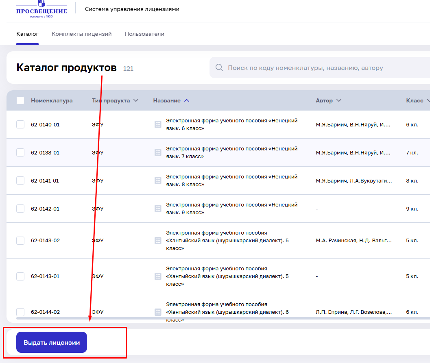
Task: Click document icon for Ненецкий язык 9 класс
Action: click(158, 209)
